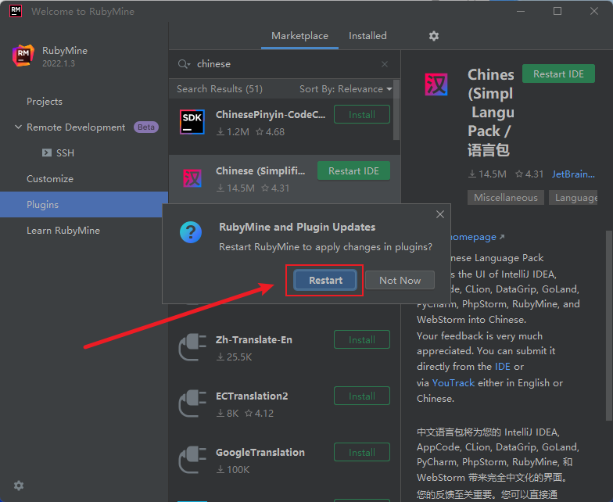613x502 pixels.
Task: Select Plugins in the sidebar
Action: [x=84, y=205]
